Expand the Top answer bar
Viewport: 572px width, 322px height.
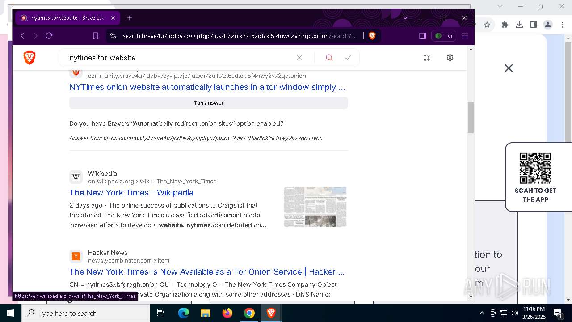(x=209, y=103)
